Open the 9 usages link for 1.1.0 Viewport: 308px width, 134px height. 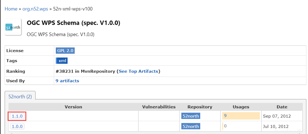coord(225,116)
